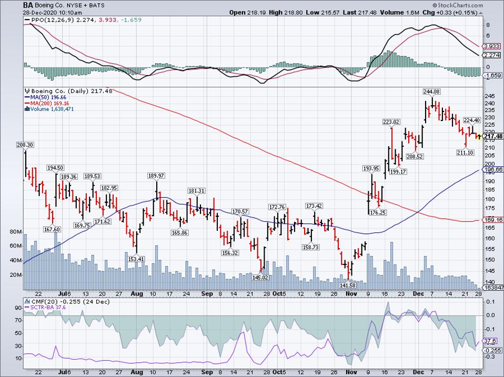Click the 37.6 SCTR tag on right axis

click(x=490, y=341)
